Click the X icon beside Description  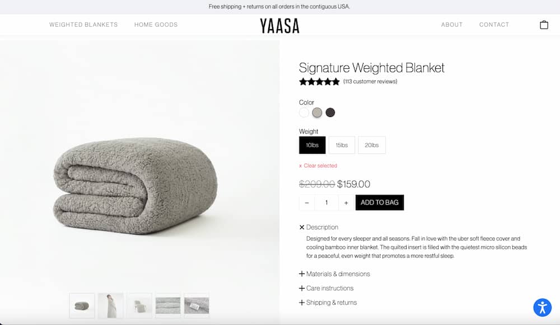coord(302,227)
